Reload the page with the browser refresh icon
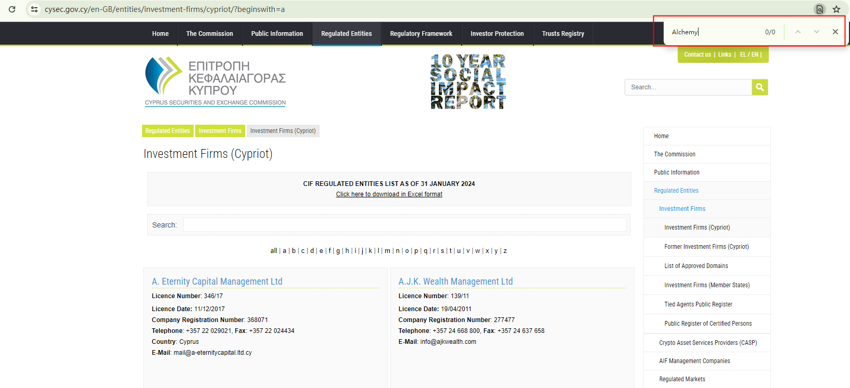Image resolution: width=850 pixels, height=388 pixels. point(12,9)
